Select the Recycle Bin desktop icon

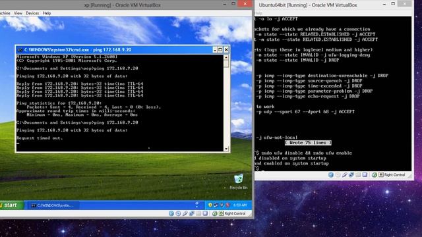pyautogui.click(x=239, y=182)
